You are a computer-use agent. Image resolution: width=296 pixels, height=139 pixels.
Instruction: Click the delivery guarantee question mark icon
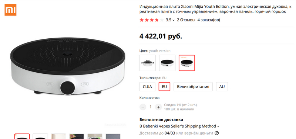(x=217, y=133)
